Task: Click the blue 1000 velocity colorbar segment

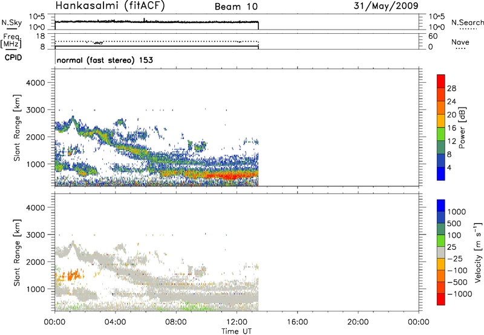Action: coord(441,206)
